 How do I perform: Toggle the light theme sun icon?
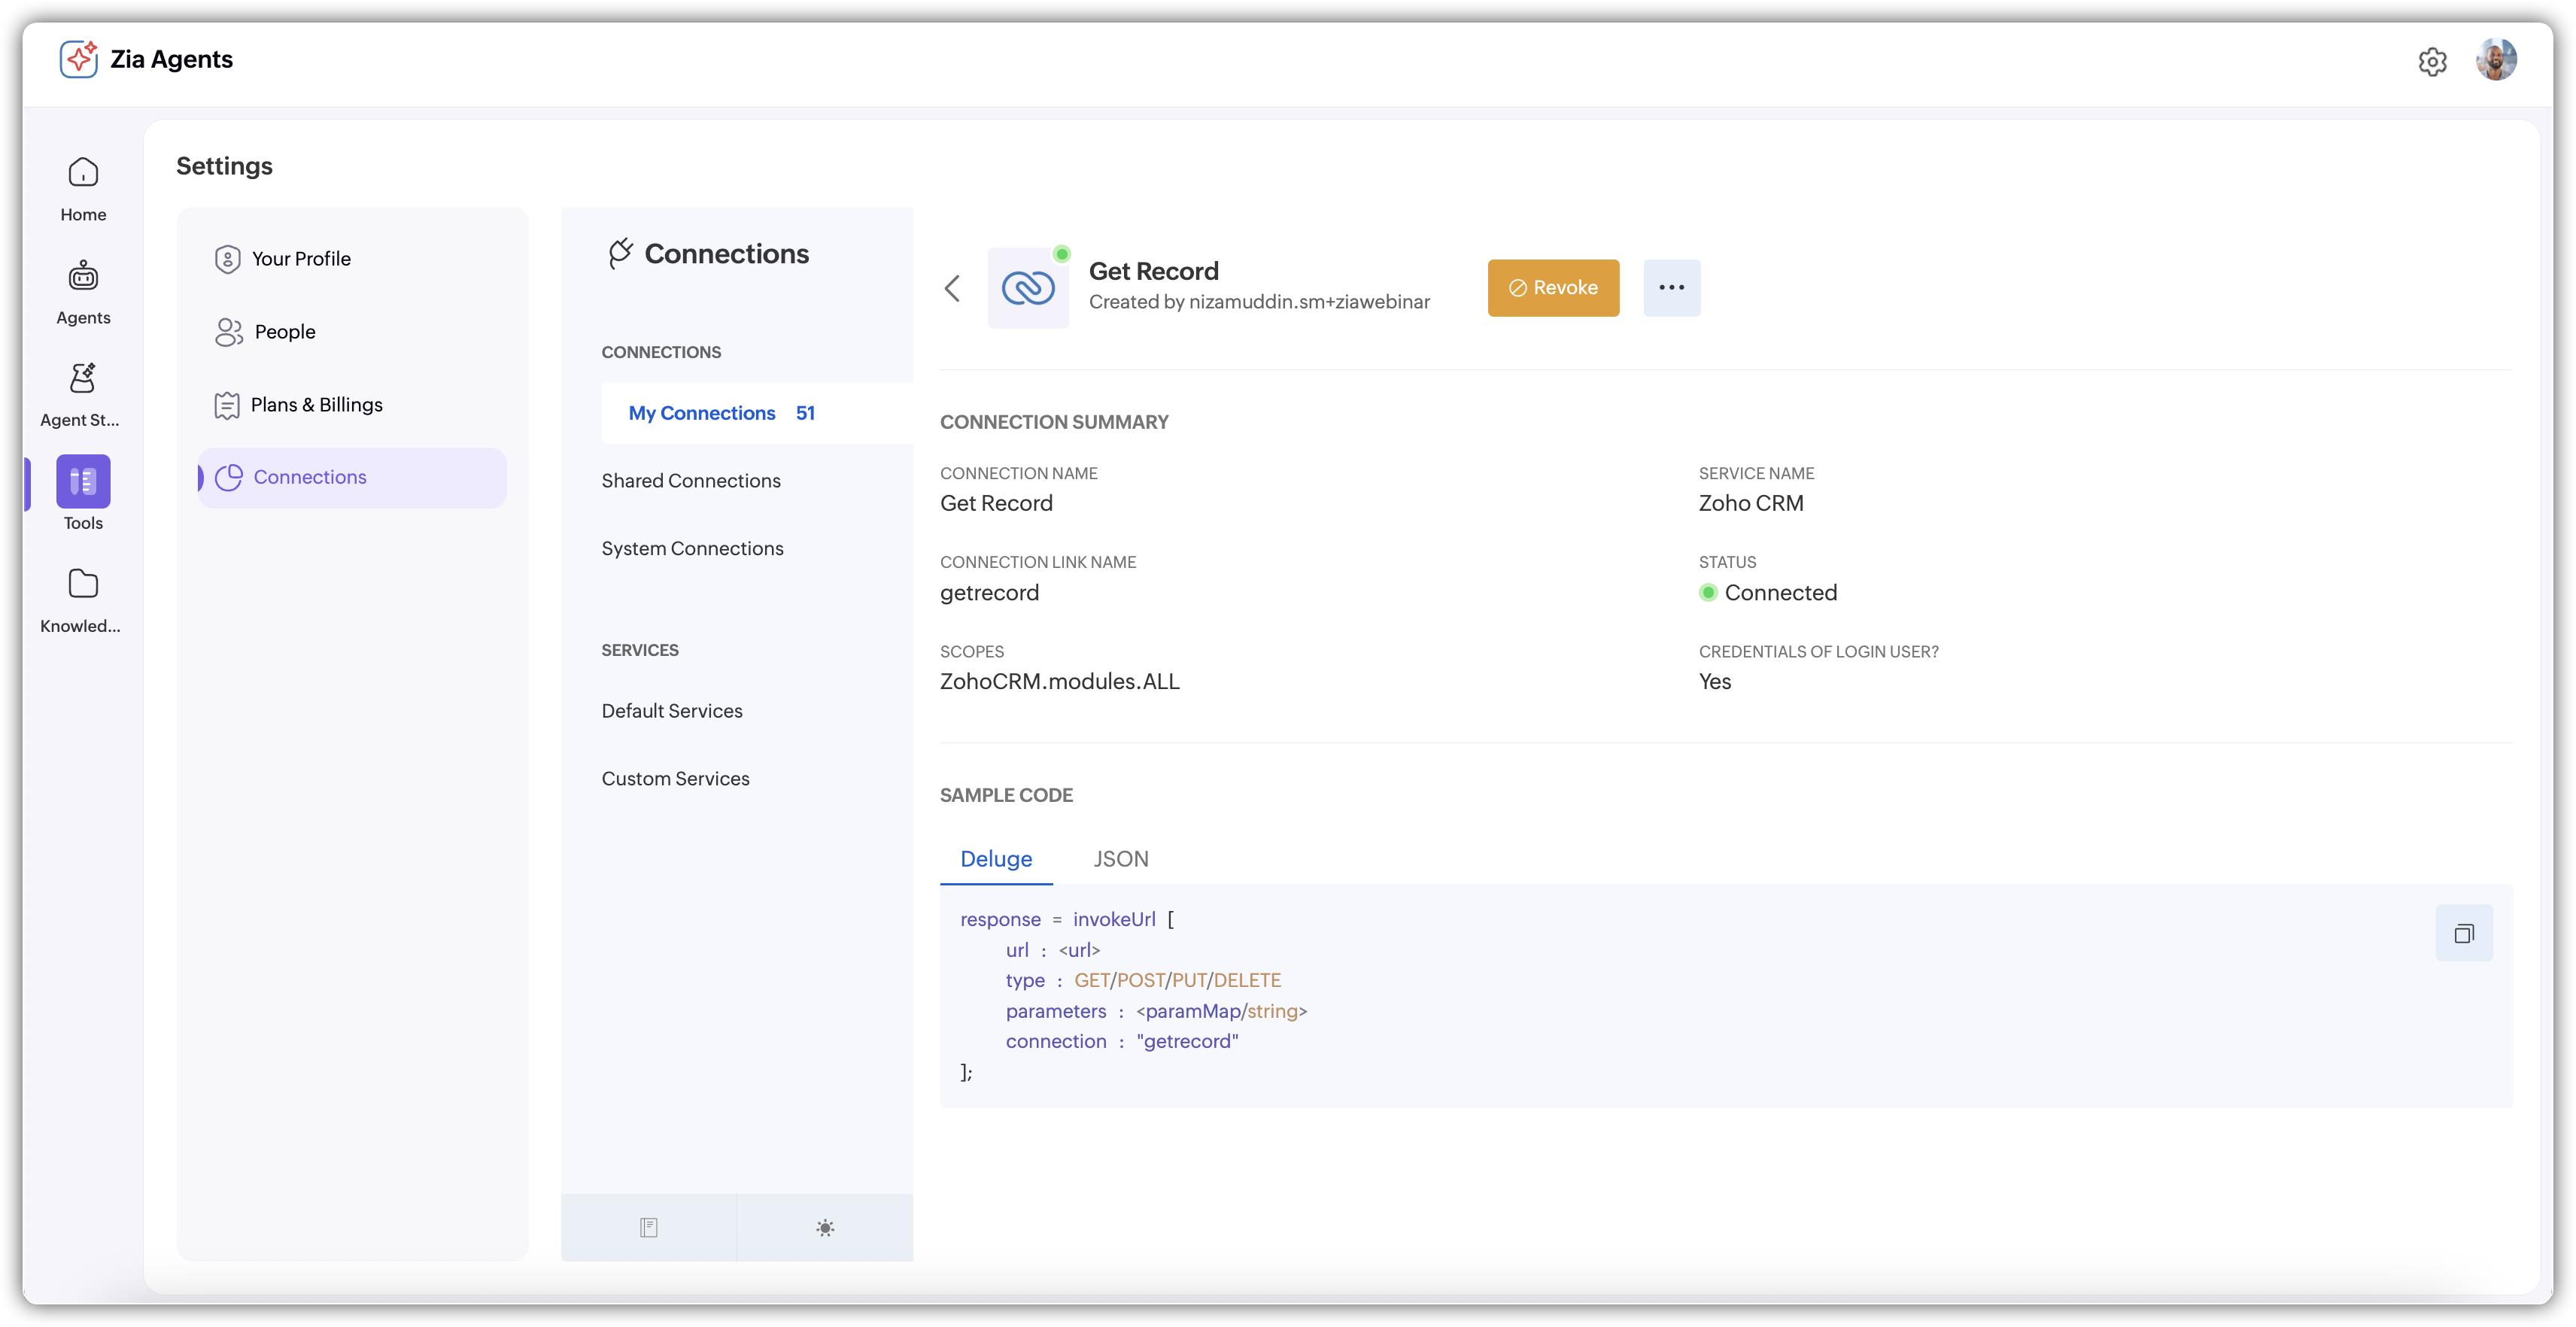coord(825,1228)
